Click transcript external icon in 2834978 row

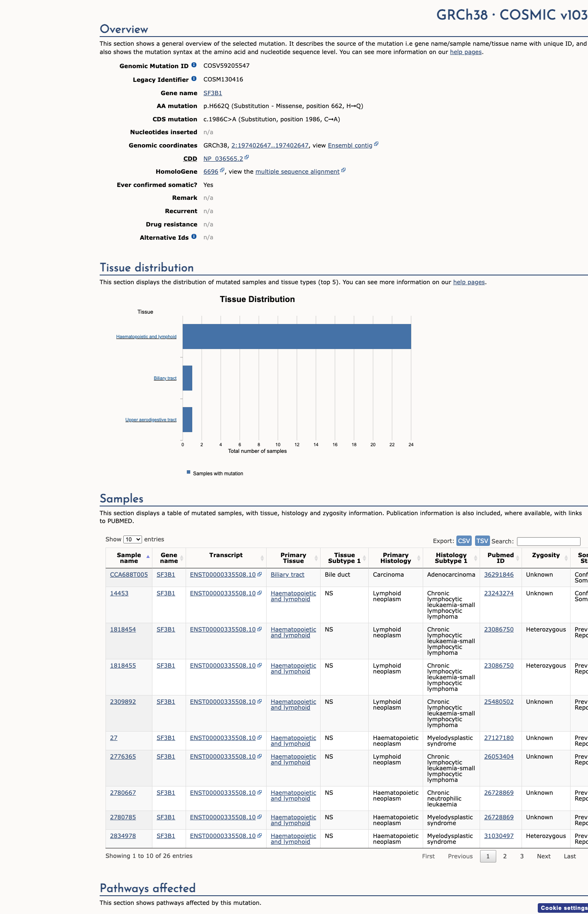pyautogui.click(x=260, y=835)
